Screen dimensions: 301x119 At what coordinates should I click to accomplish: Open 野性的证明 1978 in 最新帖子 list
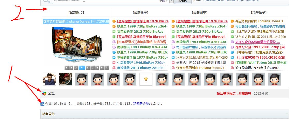pyautogui.click(x=143, y=21)
